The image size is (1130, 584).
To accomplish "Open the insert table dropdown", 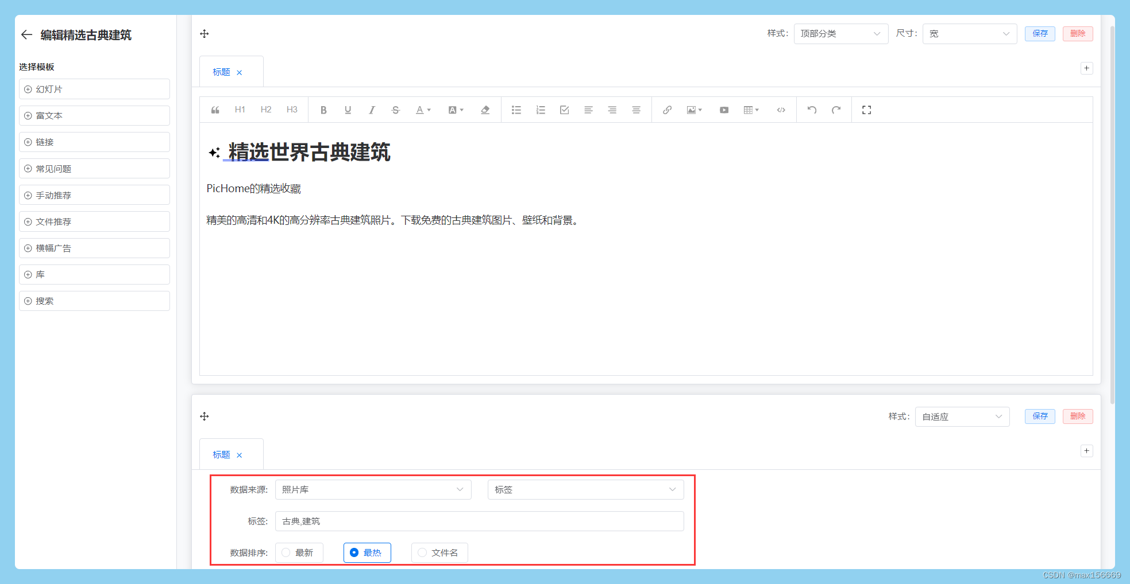I will point(751,110).
